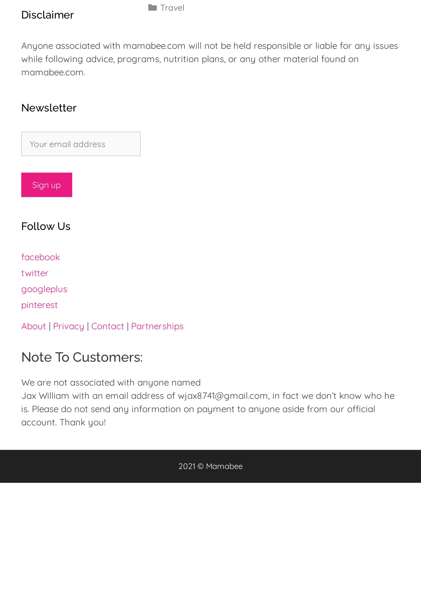Click the dark footer bar

tap(210, 466)
